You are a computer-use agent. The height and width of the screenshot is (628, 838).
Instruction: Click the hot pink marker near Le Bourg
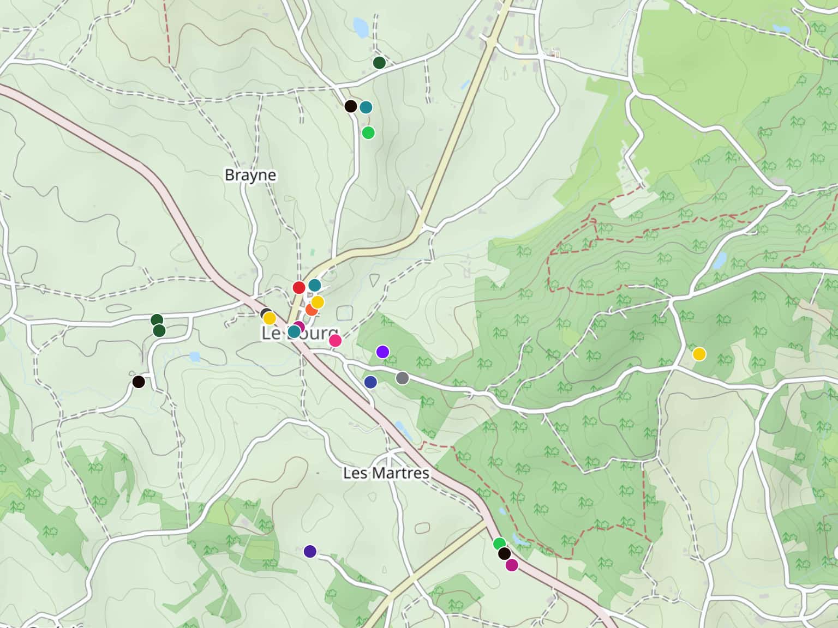pos(335,341)
